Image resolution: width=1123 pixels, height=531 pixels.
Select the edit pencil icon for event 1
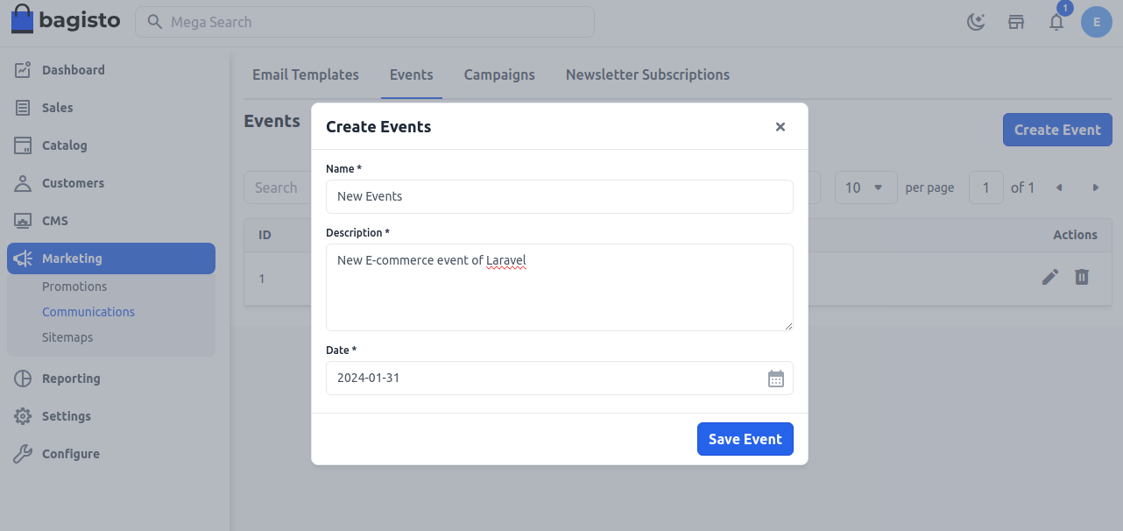click(x=1050, y=277)
